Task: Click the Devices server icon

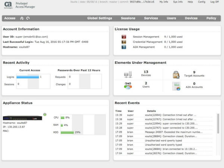Action: pyautogui.click(x=128, y=74)
